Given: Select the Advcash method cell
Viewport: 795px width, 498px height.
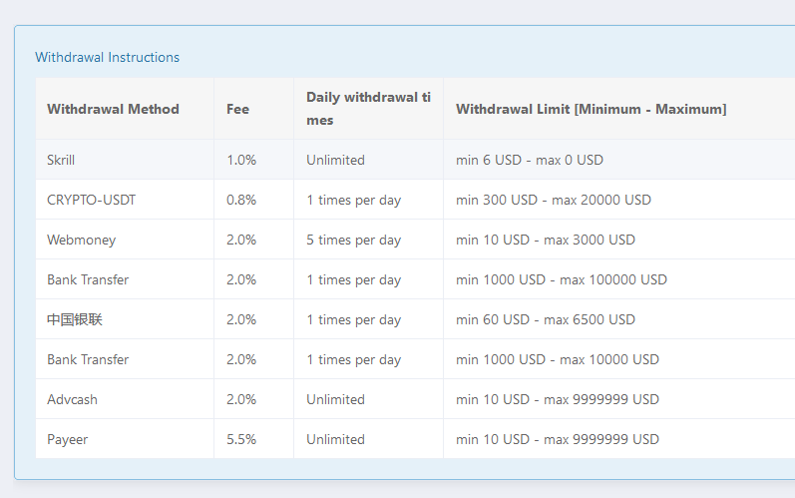Looking at the screenshot, I should point(125,399).
